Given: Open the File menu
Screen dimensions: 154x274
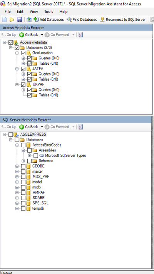Looking at the screenshot, I should point(8,12).
